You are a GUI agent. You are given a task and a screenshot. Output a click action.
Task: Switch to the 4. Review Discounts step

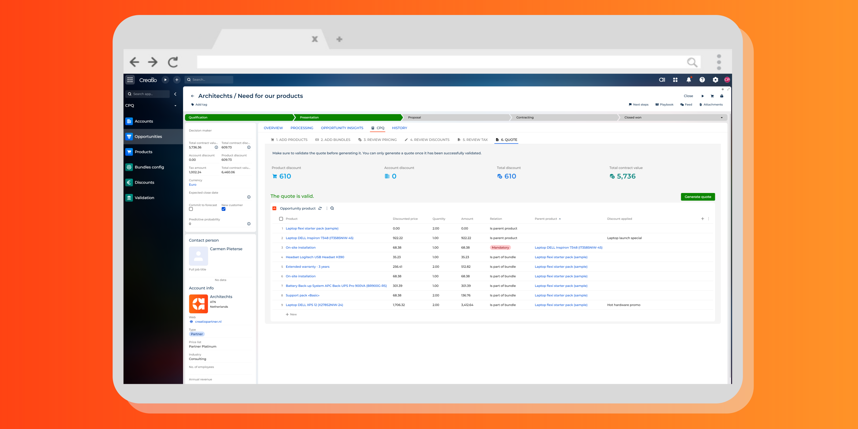427,140
